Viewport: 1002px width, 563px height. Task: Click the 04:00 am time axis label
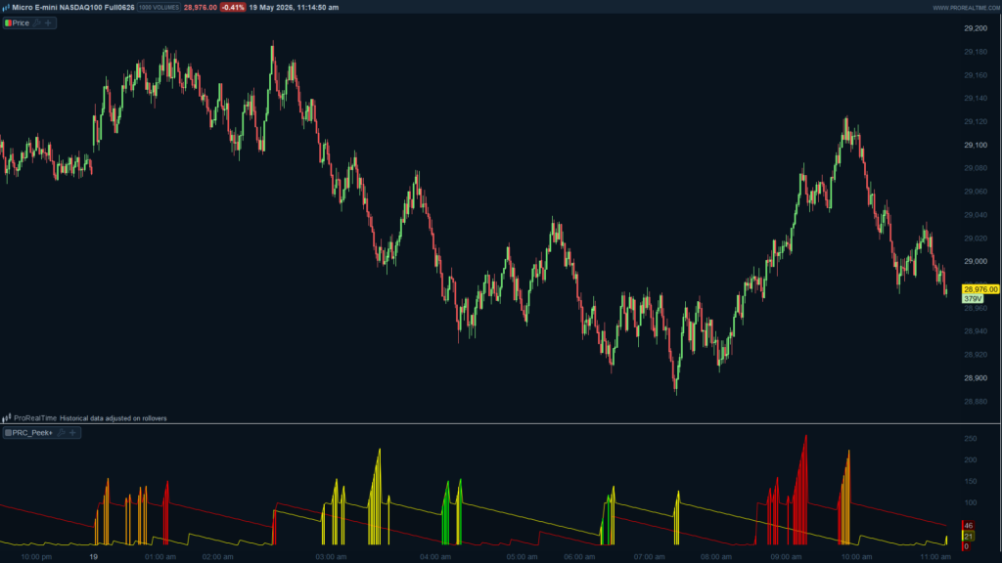click(x=435, y=556)
